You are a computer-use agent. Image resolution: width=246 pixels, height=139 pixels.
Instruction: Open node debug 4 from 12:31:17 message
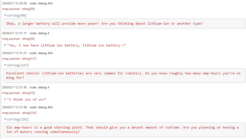tap(39, 33)
